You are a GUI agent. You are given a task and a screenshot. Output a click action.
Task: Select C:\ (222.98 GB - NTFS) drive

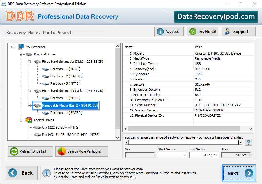point(61,128)
